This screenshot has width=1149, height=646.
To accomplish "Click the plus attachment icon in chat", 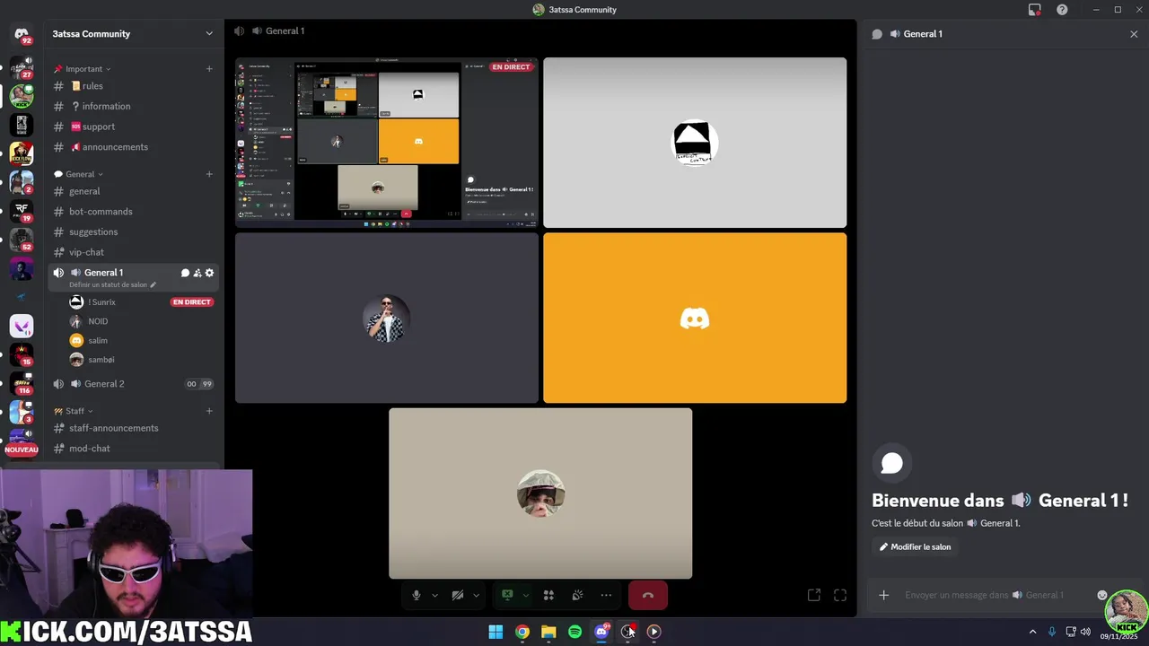I will pyautogui.click(x=883, y=595).
